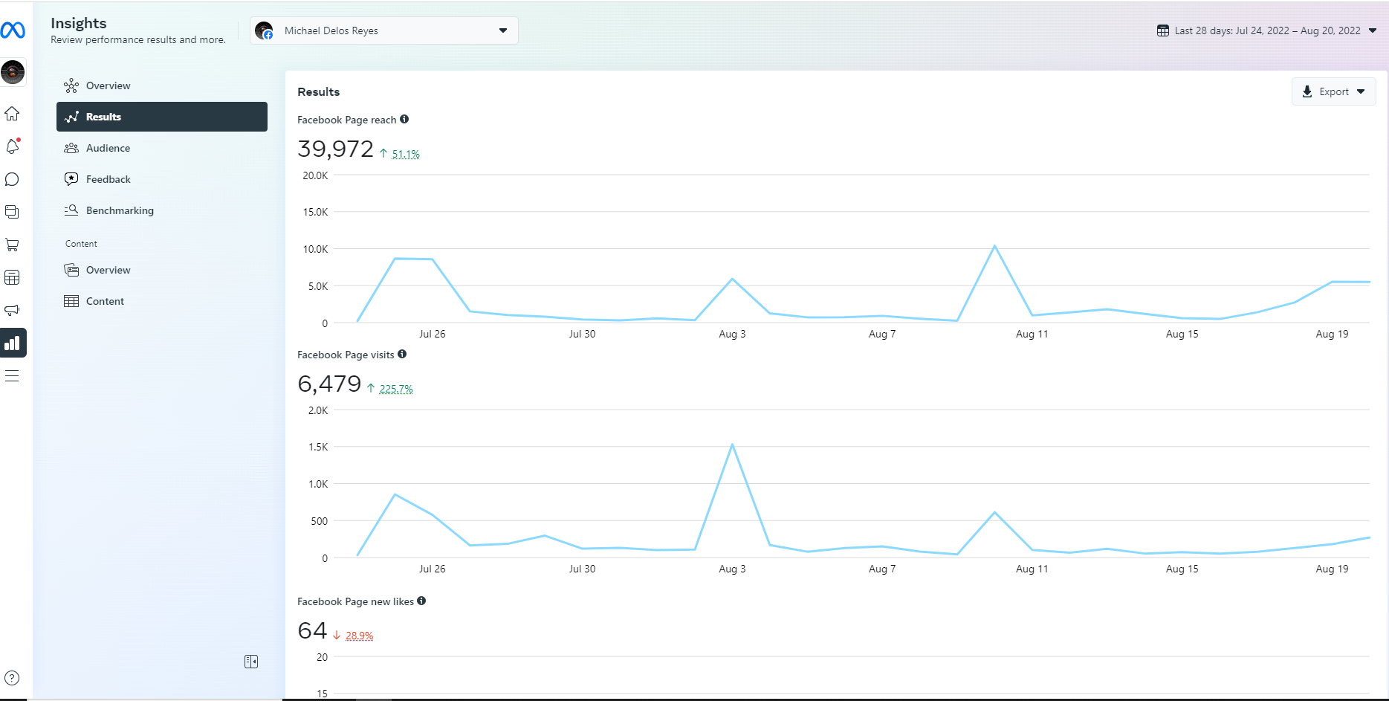This screenshot has width=1389, height=701.
Task: Open the all tools hamburger menu icon
Action: coord(12,375)
